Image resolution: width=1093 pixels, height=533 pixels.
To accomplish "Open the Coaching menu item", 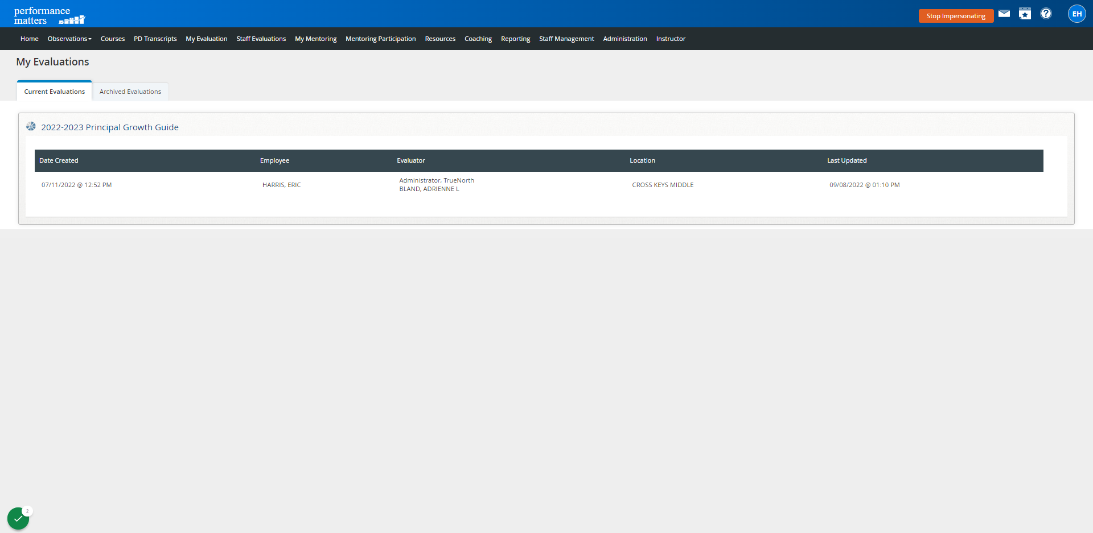I will pyautogui.click(x=478, y=39).
